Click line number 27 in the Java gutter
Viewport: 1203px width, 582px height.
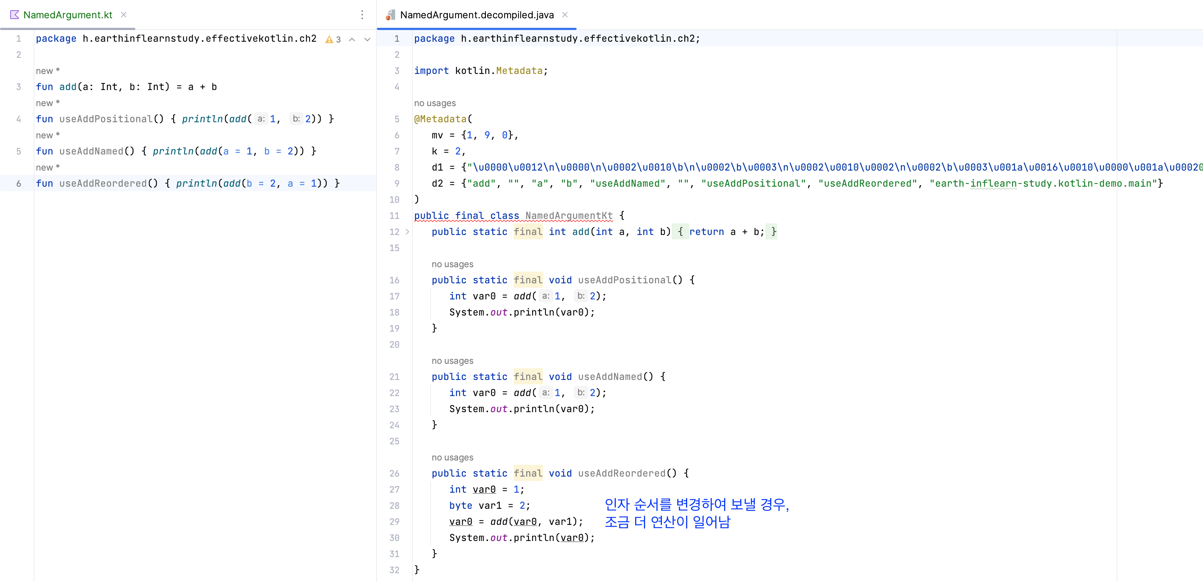pos(395,489)
